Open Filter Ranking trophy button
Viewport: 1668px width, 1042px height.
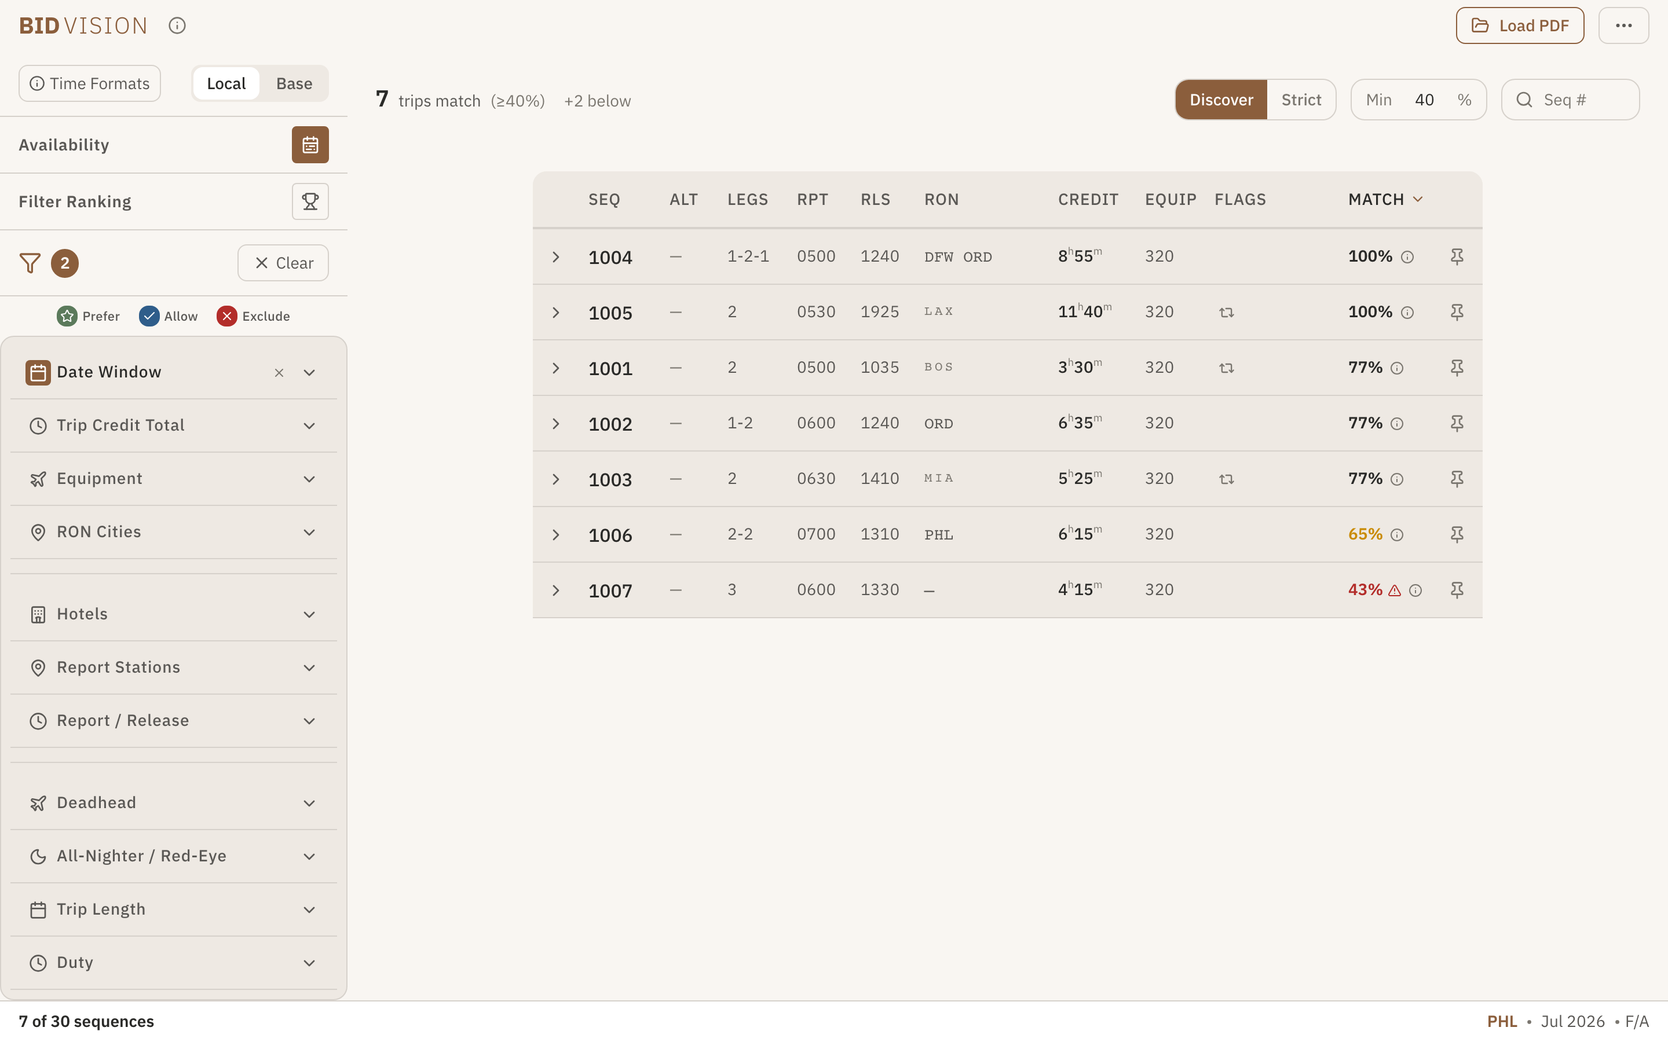(309, 201)
